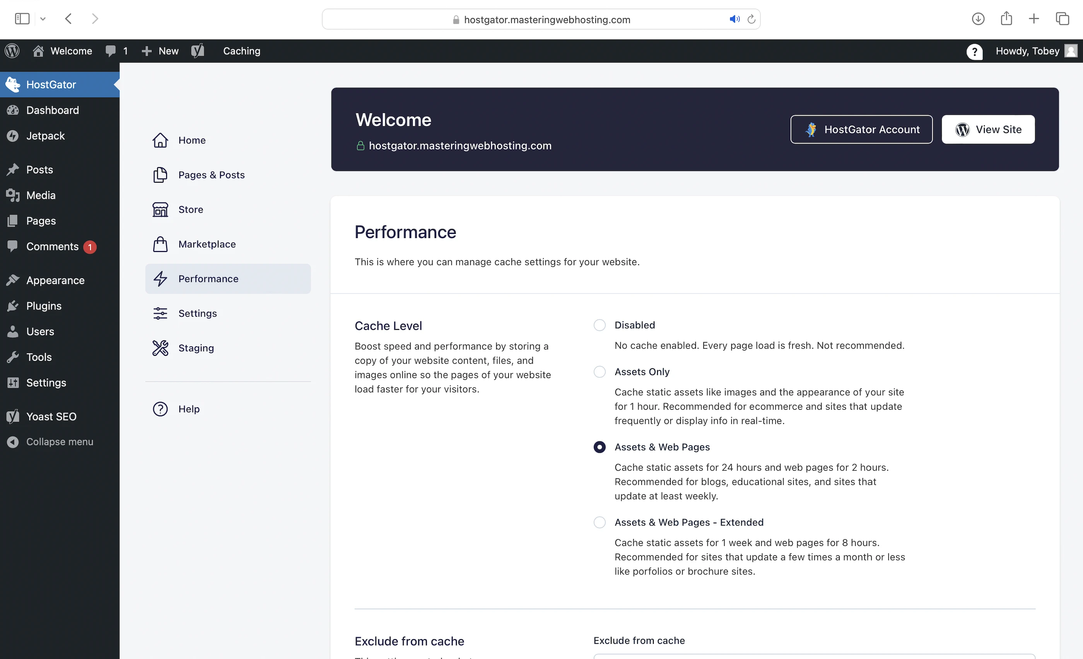The image size is (1083, 659).
Task: Click the WordPress logo in admin bar
Action: (12, 51)
